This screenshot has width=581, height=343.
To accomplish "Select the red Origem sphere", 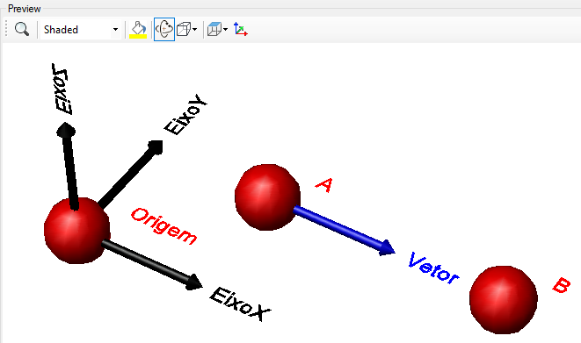I will (x=76, y=230).
